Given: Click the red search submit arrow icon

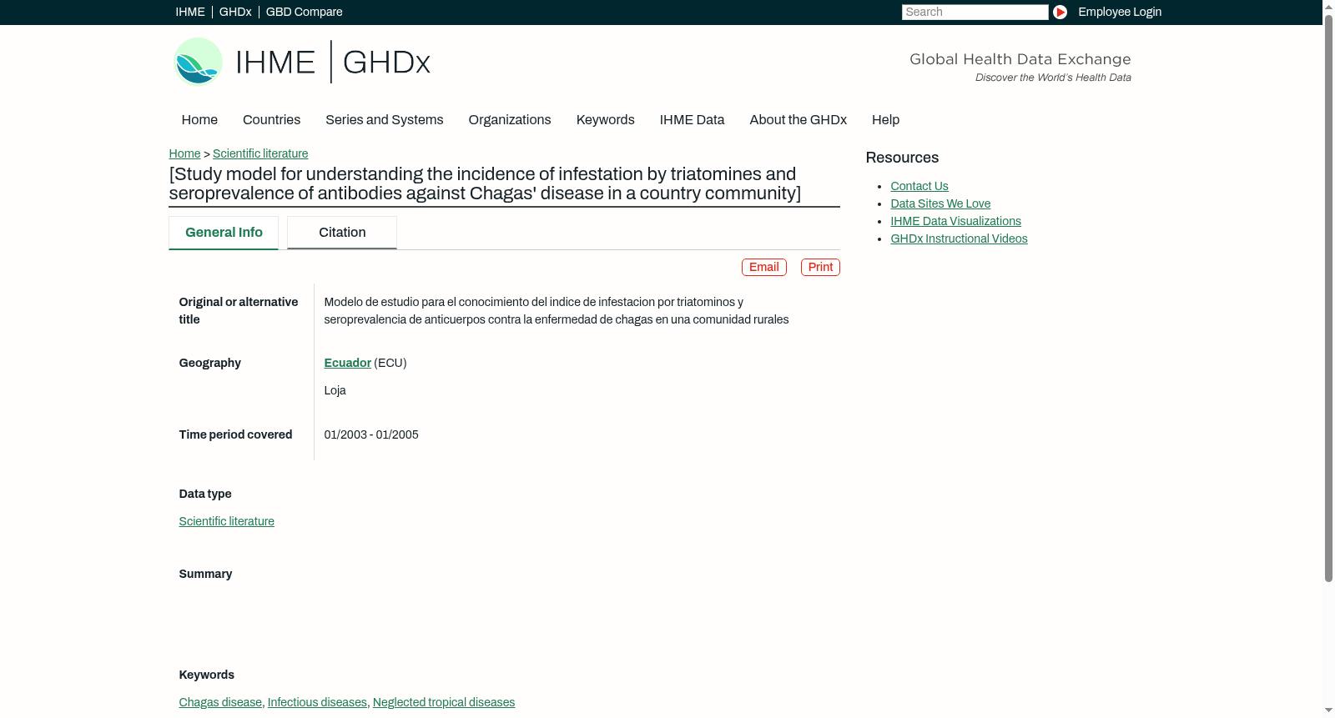Looking at the screenshot, I should (1060, 12).
